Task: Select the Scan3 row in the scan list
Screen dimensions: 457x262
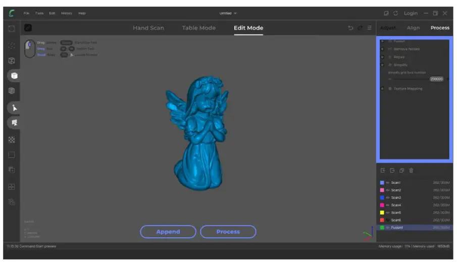Action: tap(415, 197)
